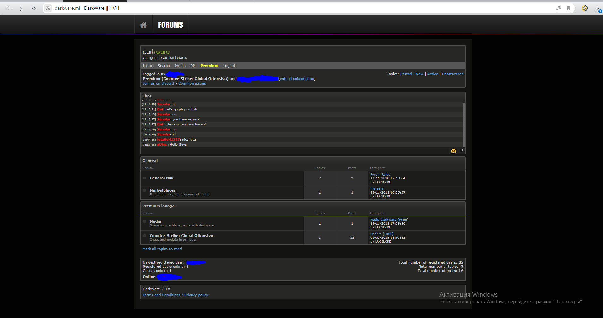The width and height of the screenshot is (603, 318).
Task: Click timestamp "13-11-2018 17:19:04"
Action: coord(388,178)
